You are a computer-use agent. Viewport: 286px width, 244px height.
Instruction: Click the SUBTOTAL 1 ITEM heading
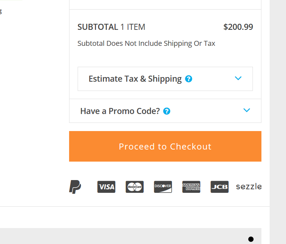coord(111,27)
